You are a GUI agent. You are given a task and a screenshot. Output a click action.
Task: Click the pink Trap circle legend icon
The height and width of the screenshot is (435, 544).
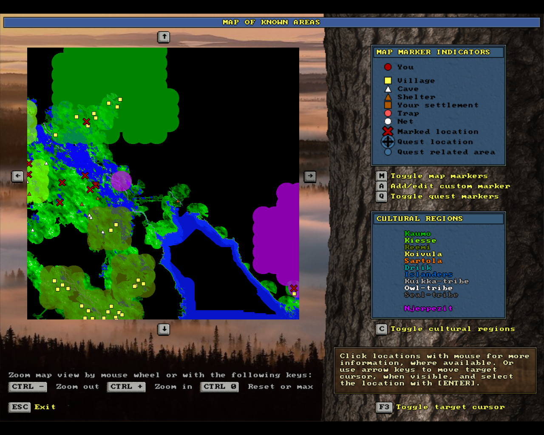click(388, 113)
